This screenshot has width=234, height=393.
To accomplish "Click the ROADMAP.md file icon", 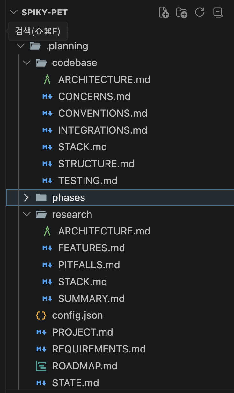I will [41, 366].
